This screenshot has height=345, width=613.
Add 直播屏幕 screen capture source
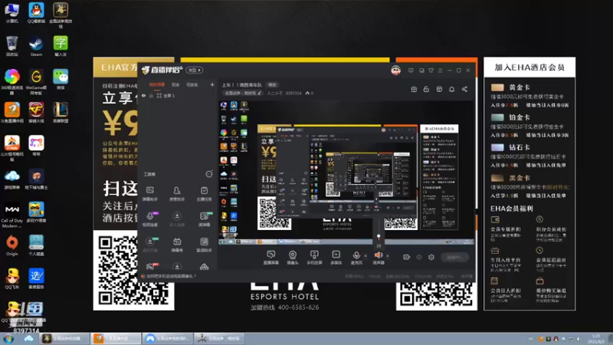(271, 258)
